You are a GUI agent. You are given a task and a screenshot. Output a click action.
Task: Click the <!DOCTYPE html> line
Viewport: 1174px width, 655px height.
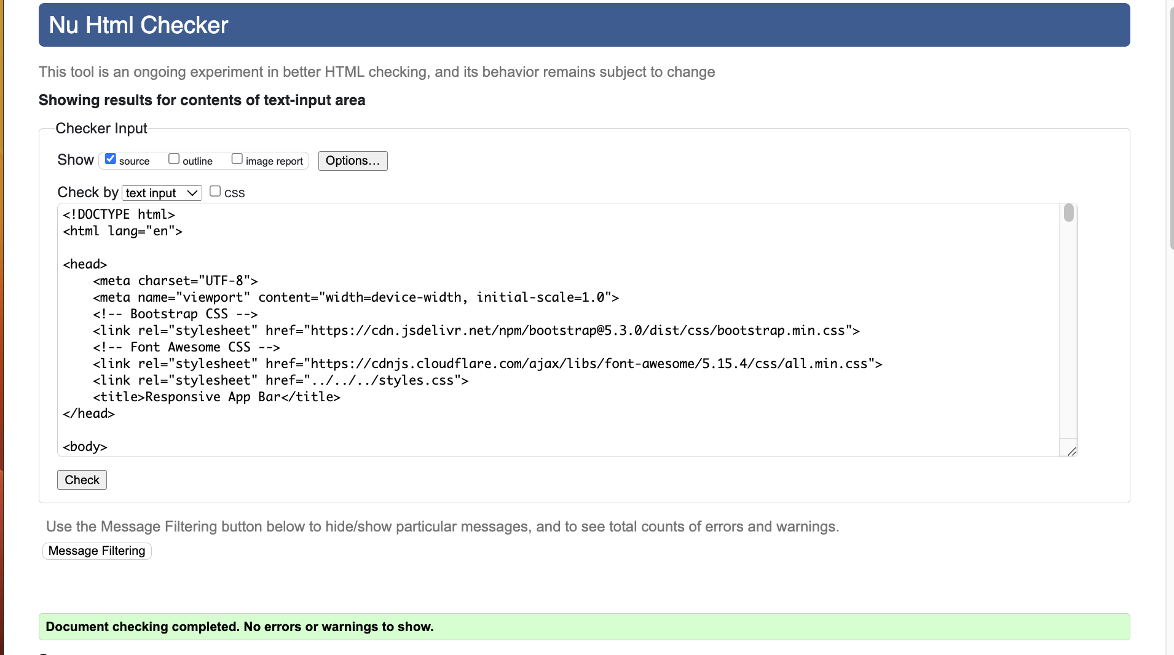[119, 214]
